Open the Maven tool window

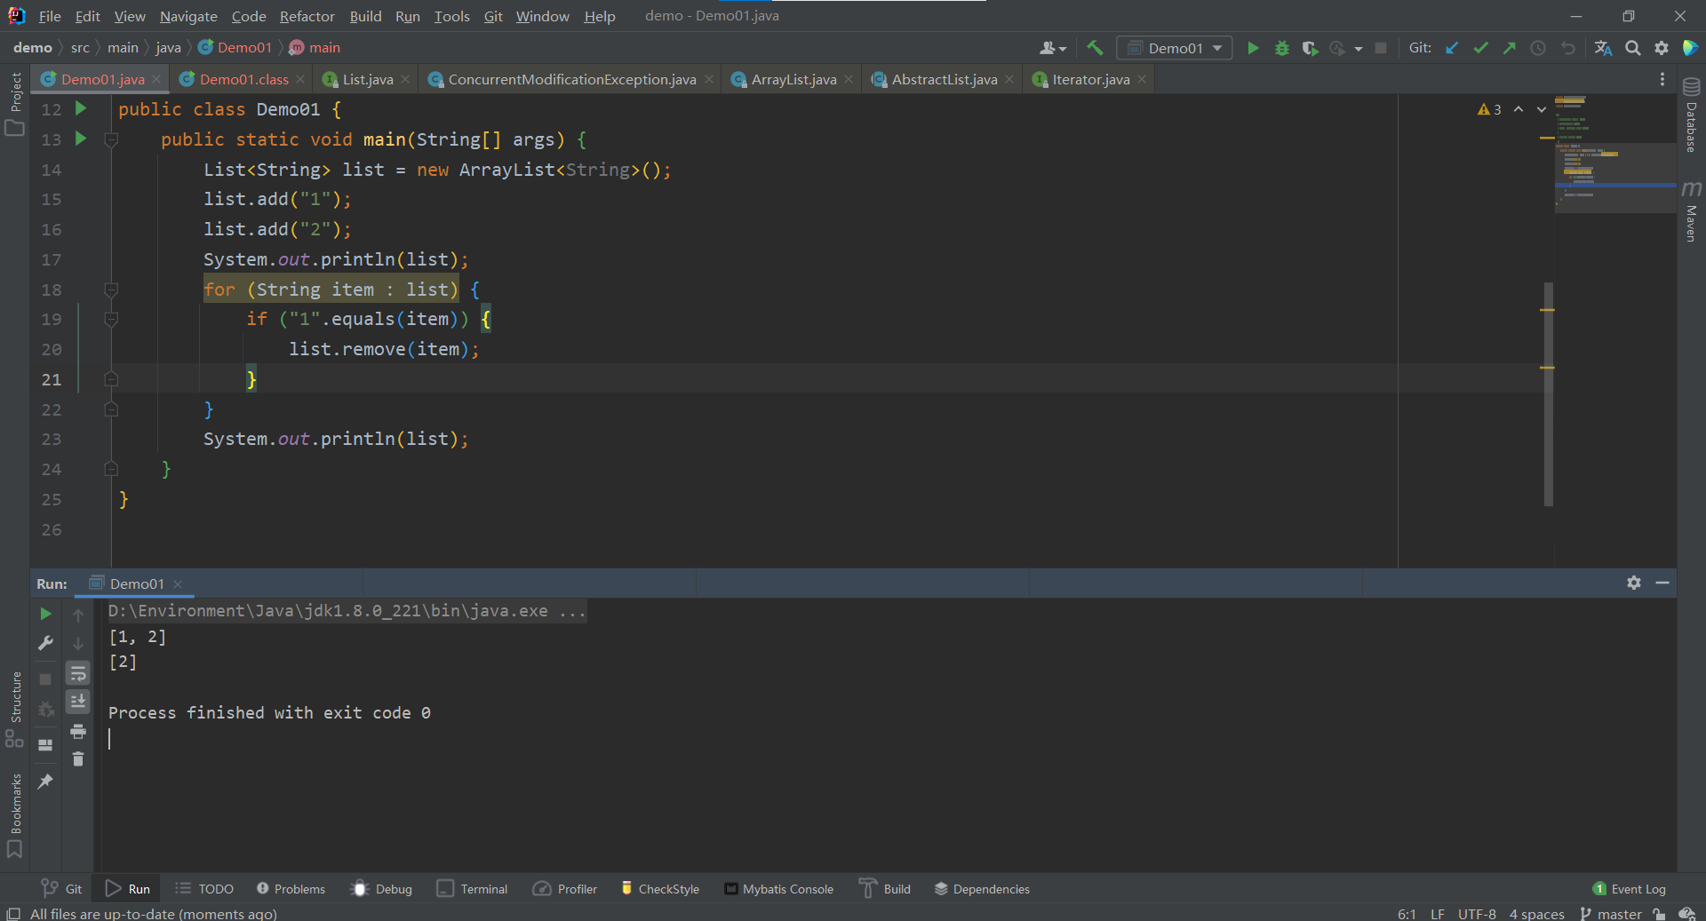[x=1691, y=211]
